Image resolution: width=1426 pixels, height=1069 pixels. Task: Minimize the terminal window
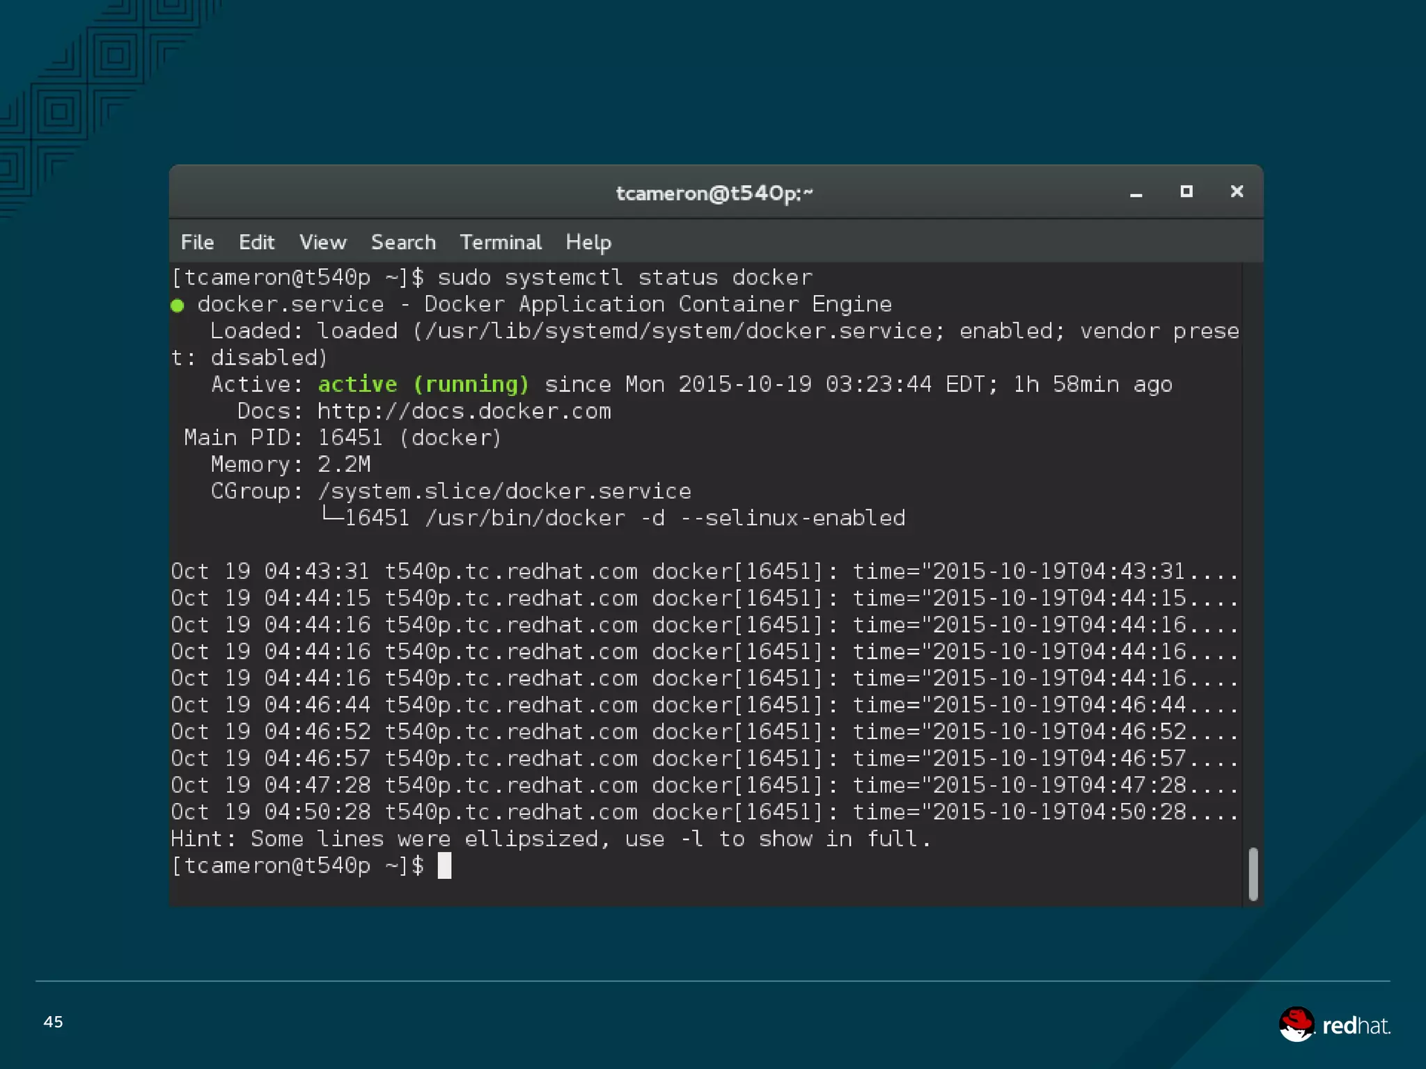pyautogui.click(x=1136, y=193)
